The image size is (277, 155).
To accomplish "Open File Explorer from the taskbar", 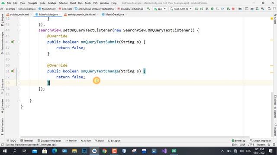I will 74,151.
